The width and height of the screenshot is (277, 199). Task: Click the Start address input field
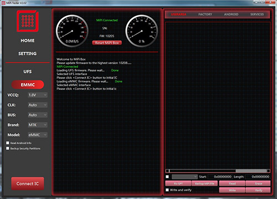click(x=220, y=177)
